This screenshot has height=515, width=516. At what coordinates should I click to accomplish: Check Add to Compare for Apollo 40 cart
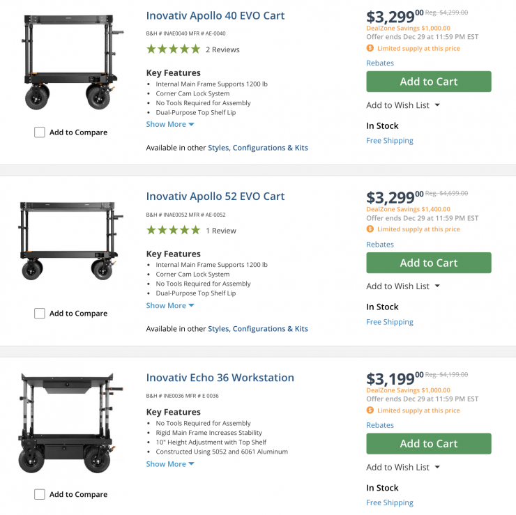[40, 132]
